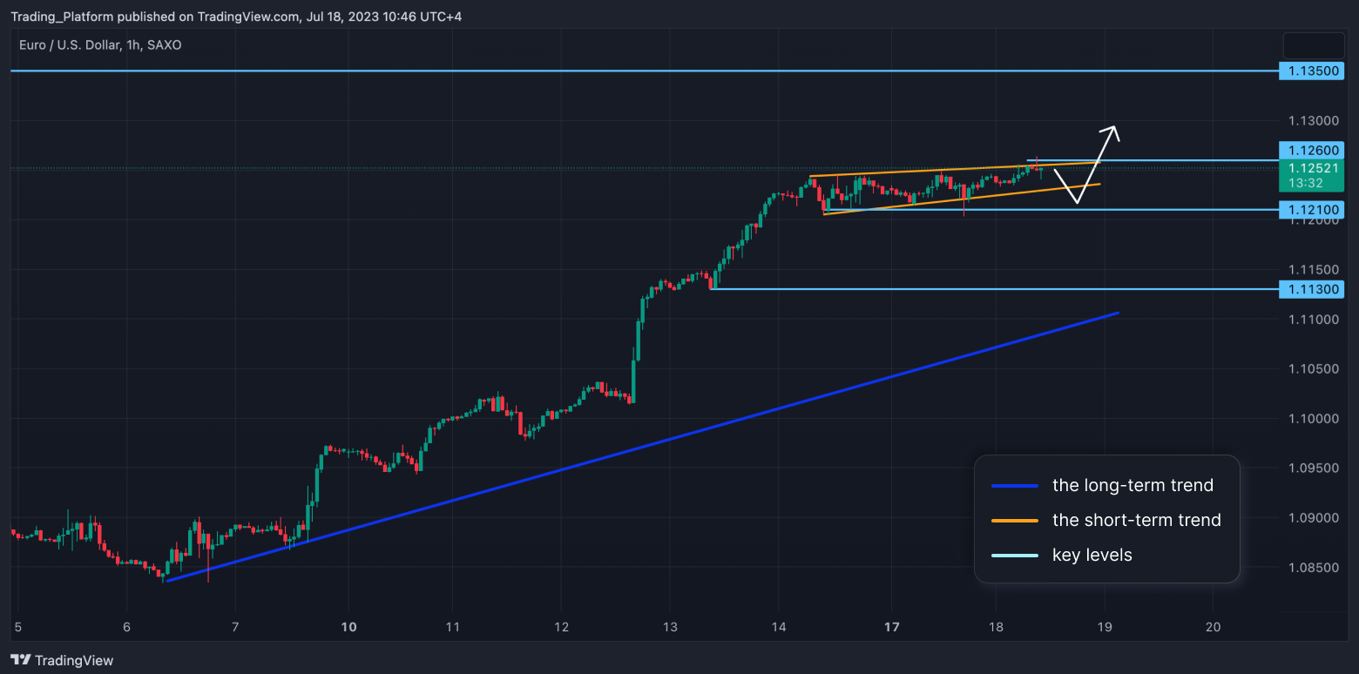
Task: Click the 1.10500 price axis tick
Action: coord(1312,369)
